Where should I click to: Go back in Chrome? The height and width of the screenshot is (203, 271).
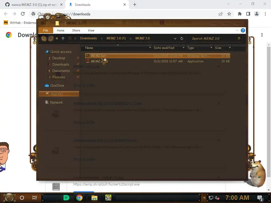(x=6, y=14)
